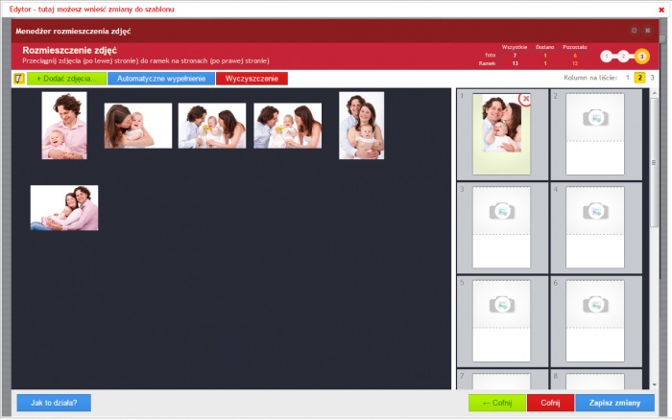Set list columns to 2

point(640,78)
